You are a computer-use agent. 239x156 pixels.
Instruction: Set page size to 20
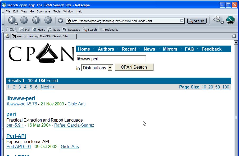pos(211,87)
